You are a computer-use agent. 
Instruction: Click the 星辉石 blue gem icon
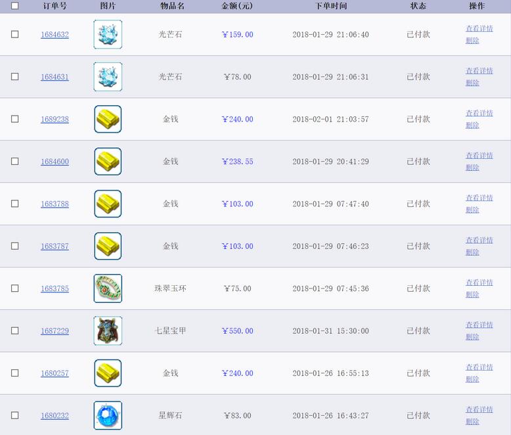[x=108, y=415]
